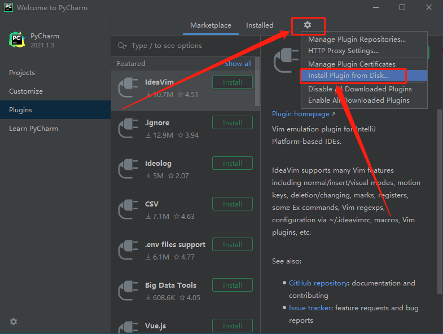Choose Install Plugin from Disk...
This screenshot has height=334, width=443.
[364, 76]
